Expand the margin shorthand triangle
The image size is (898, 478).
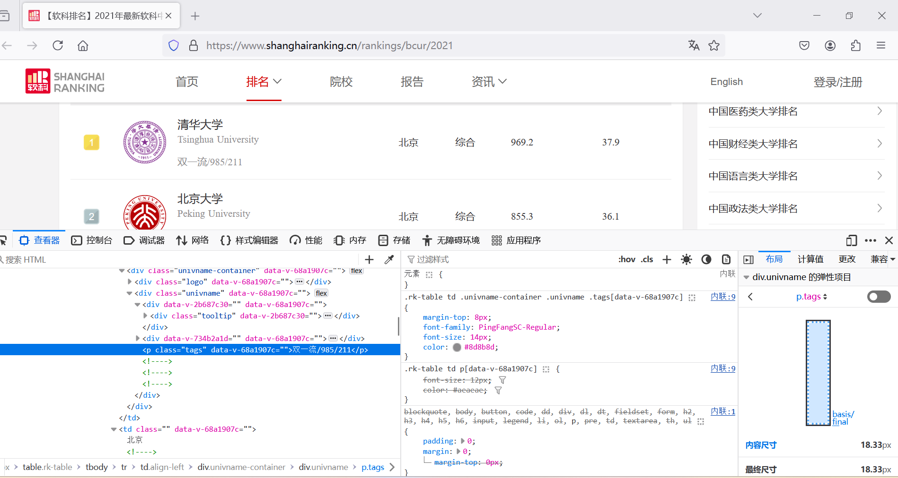458,451
